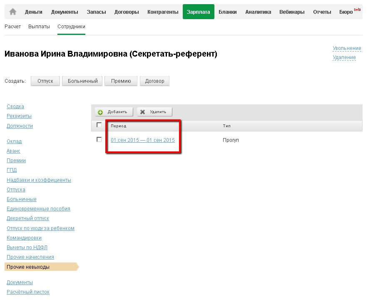Tick the checkbox for the Прогул row
Image resolution: width=368 pixels, height=302 pixels.
point(99,139)
